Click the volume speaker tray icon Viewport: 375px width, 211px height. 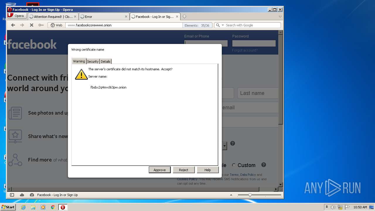coord(333,207)
